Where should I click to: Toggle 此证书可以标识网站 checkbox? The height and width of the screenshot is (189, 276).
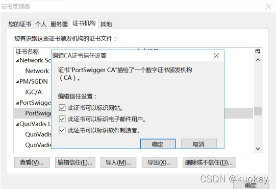(62, 108)
